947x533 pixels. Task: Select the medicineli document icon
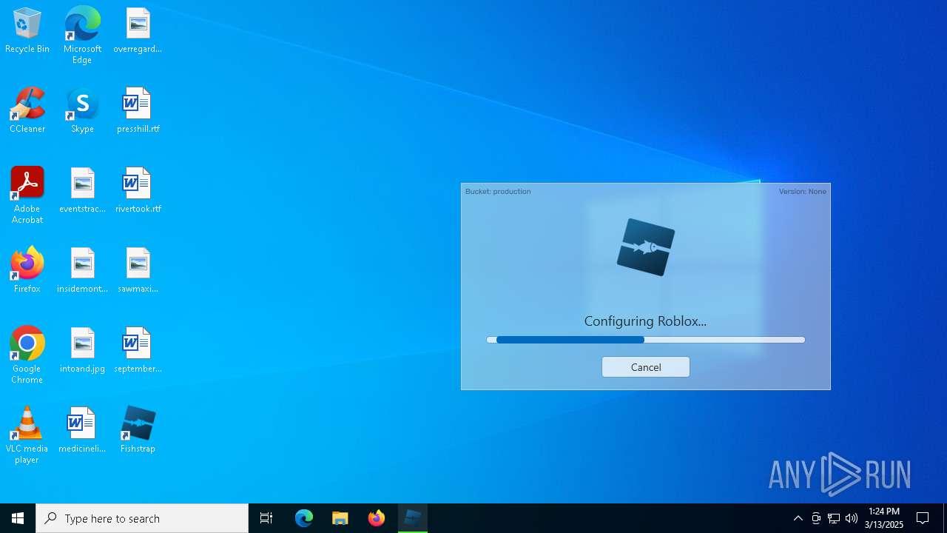pyautogui.click(x=82, y=431)
